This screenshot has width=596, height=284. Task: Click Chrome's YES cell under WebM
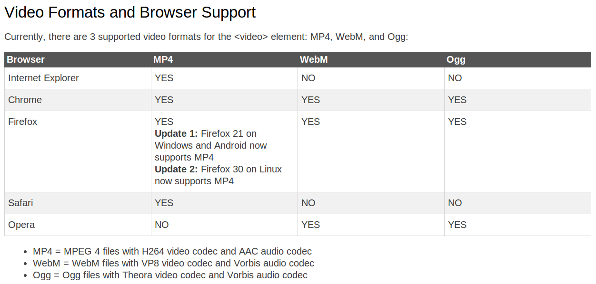[x=310, y=100]
